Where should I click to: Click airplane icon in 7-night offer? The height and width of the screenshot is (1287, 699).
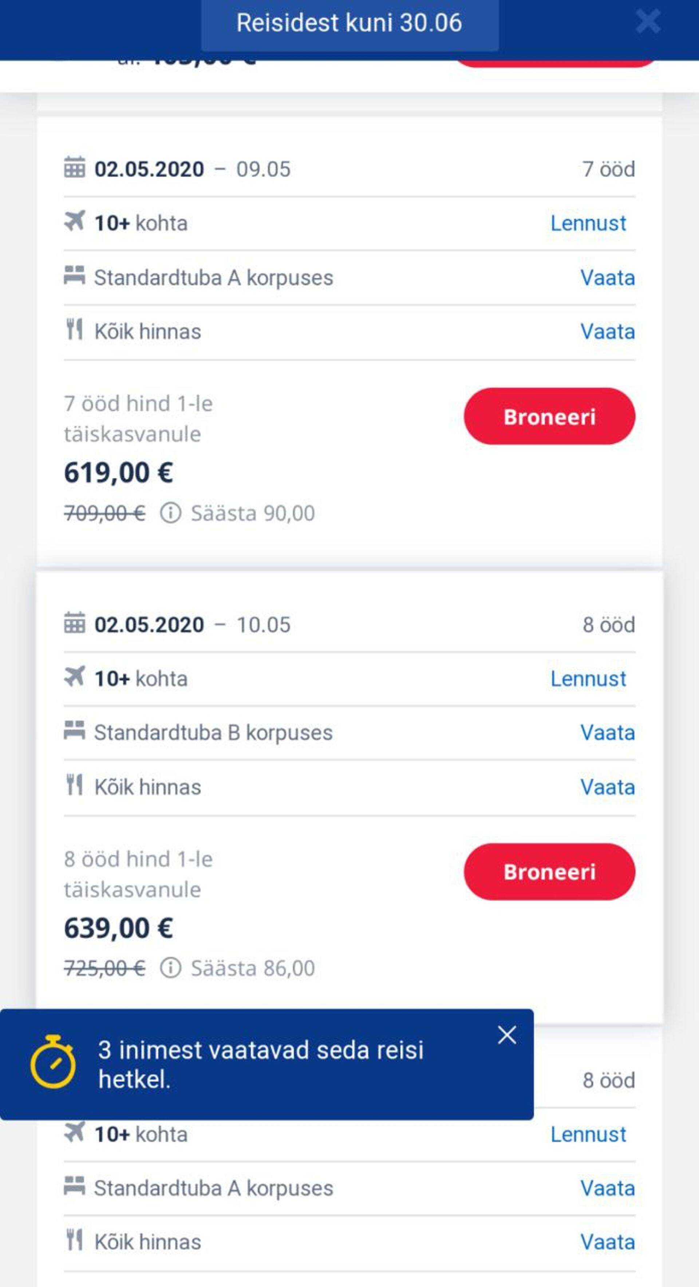point(74,221)
